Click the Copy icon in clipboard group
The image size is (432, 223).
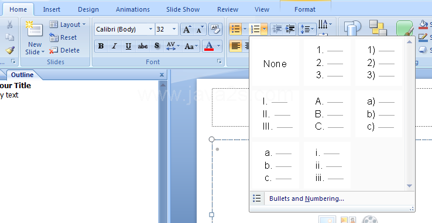9,37
